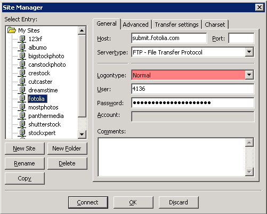The image size is (267, 214).
Task: Select the albumo site entry
Action: click(x=37, y=47)
